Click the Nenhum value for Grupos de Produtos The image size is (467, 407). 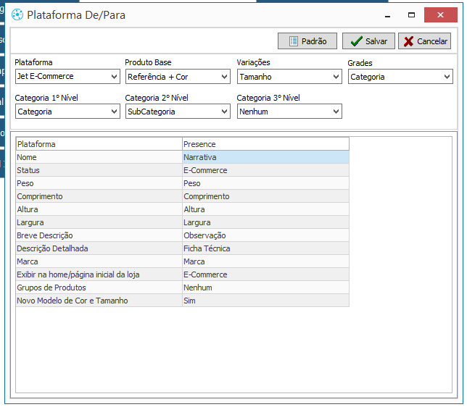tap(265, 288)
